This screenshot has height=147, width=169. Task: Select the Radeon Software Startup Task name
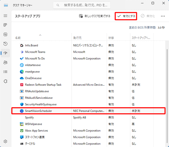[x=43, y=85]
